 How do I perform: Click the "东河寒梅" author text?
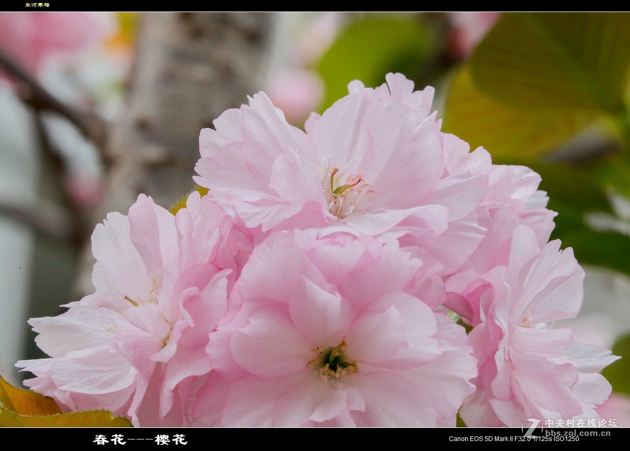click(x=37, y=5)
